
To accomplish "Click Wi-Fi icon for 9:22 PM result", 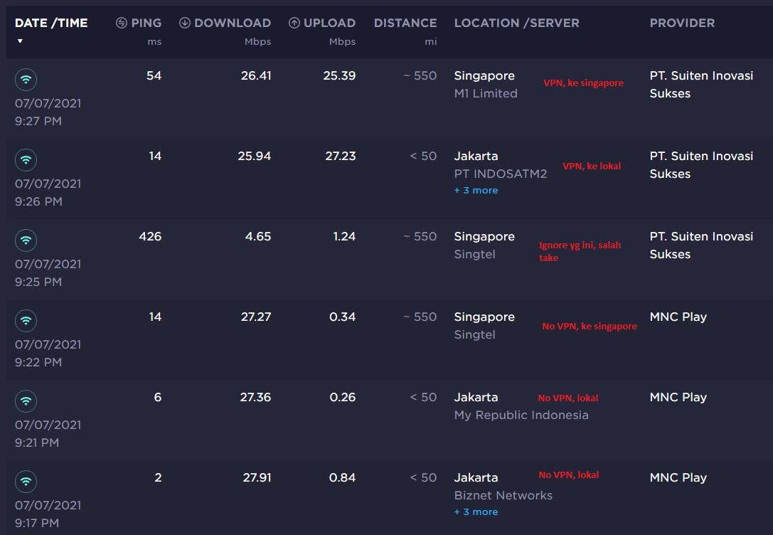I will tap(26, 321).
